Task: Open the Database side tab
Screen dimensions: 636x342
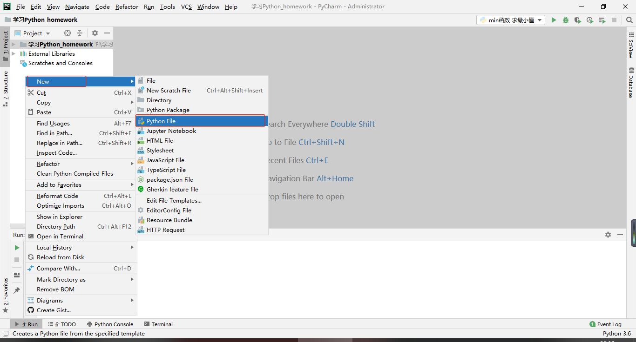Action: [631, 83]
